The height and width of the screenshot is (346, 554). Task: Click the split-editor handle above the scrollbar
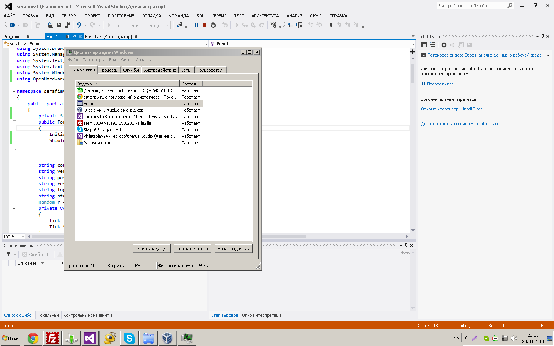pyautogui.click(x=412, y=52)
